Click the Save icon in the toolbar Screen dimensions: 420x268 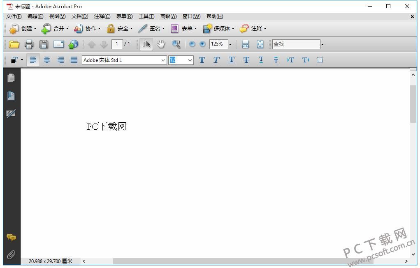tap(44, 44)
